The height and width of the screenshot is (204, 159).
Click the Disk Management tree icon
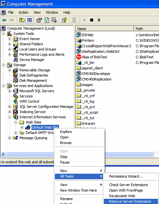[16, 80]
